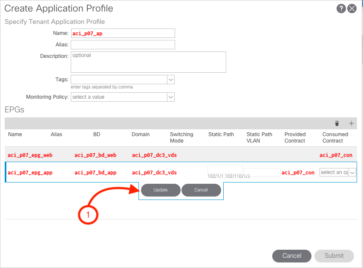Viewport: 363px width, 268px height.
Task: Click the Update button
Action: point(161,190)
